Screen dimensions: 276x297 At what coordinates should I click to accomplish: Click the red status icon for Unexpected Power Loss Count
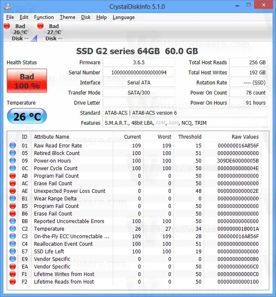(x=13, y=191)
